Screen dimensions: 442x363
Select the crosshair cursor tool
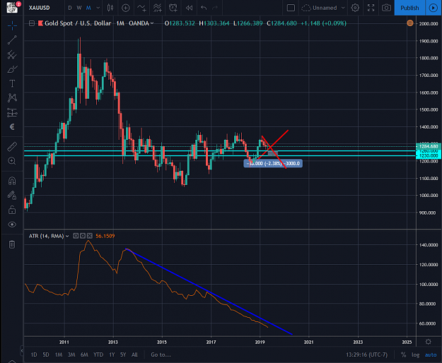tap(12, 26)
